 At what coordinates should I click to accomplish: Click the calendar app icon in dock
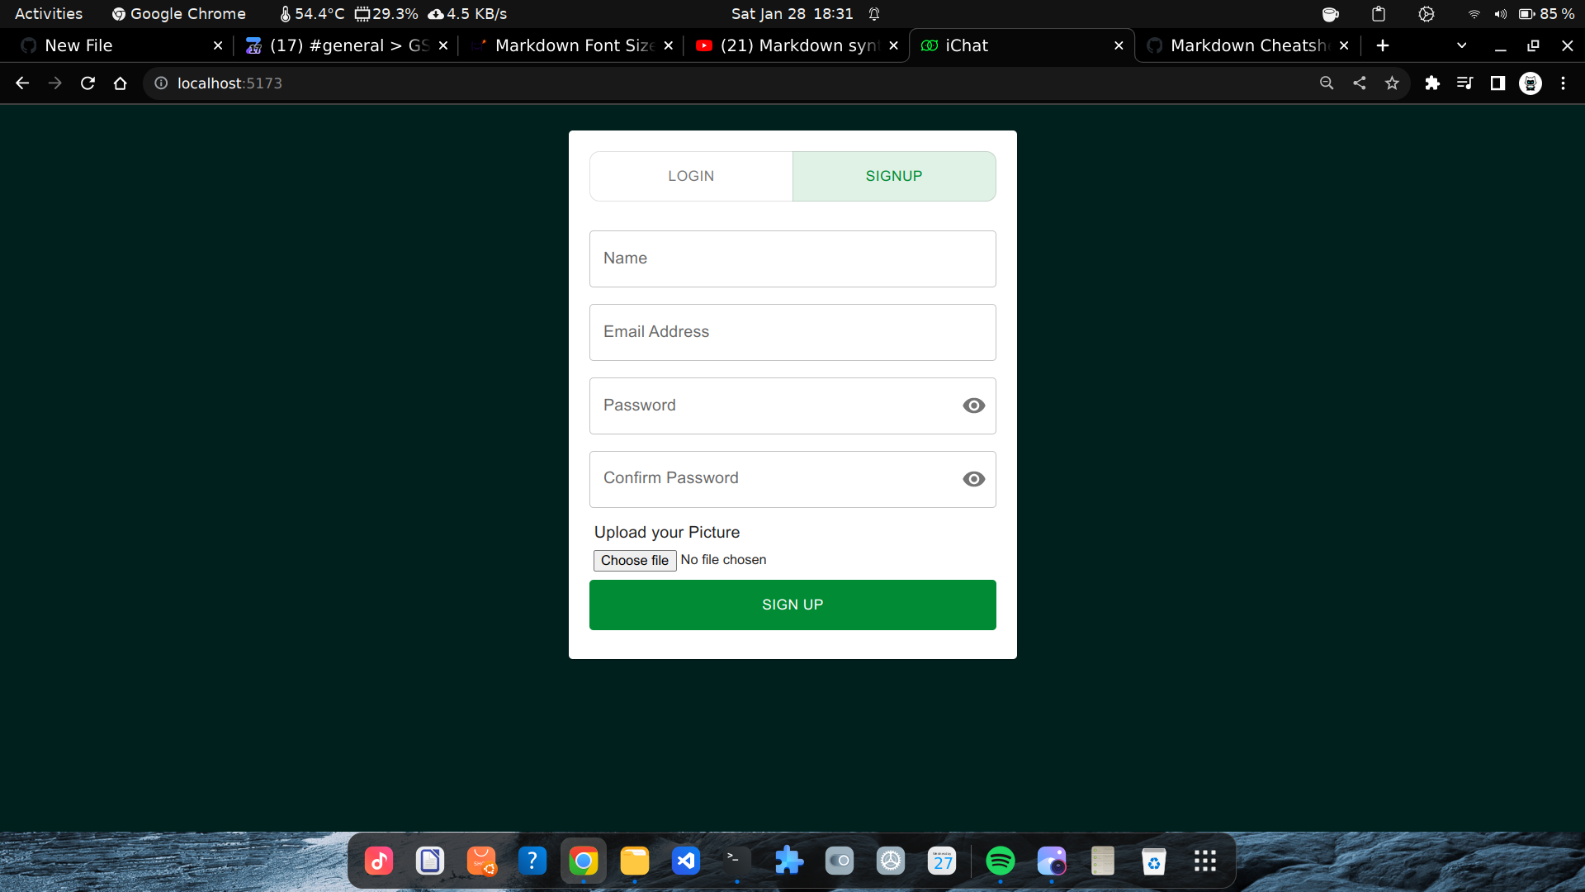point(943,861)
